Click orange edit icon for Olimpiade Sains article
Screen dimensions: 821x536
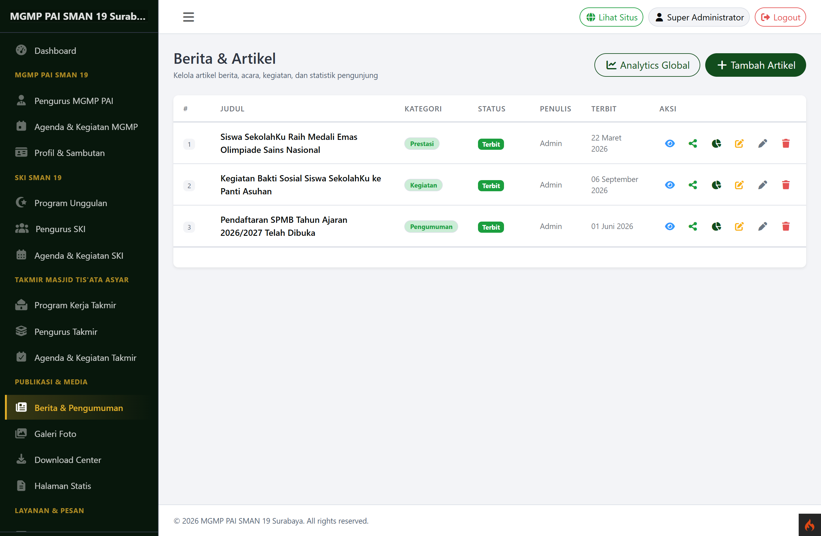pos(739,144)
